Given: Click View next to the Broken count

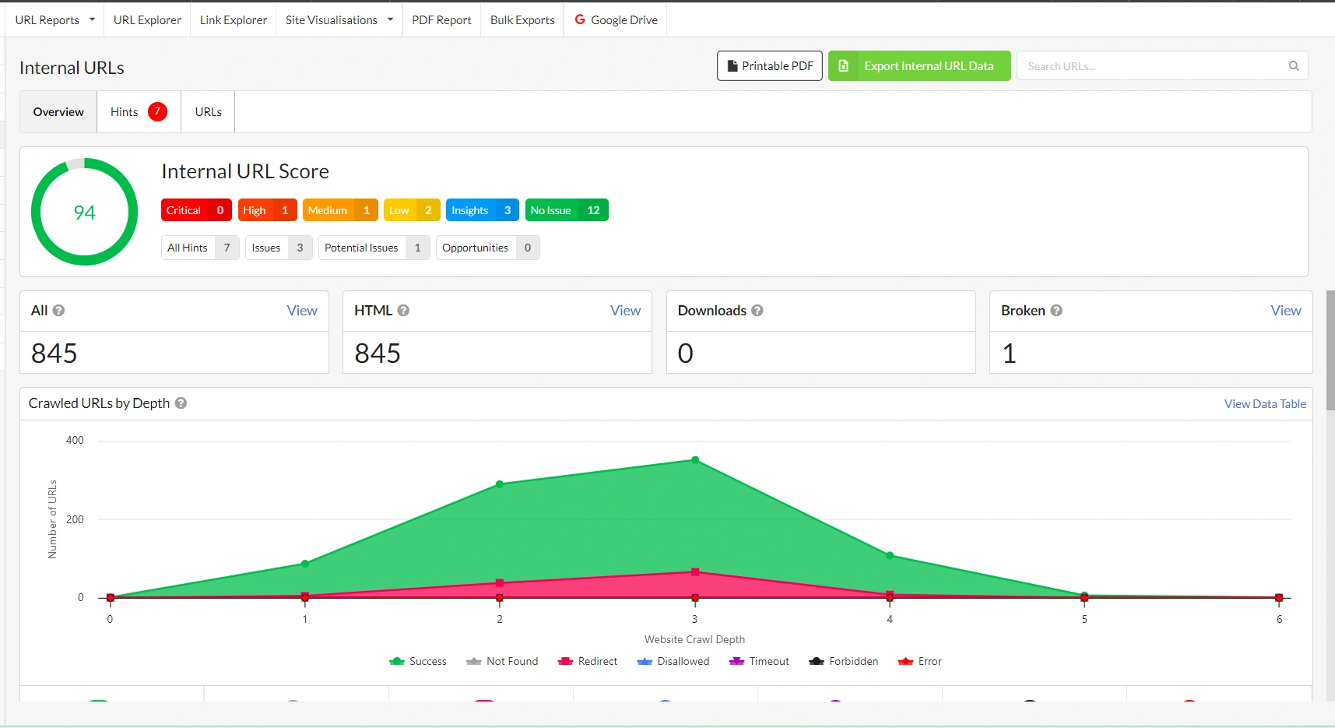Looking at the screenshot, I should point(1285,310).
